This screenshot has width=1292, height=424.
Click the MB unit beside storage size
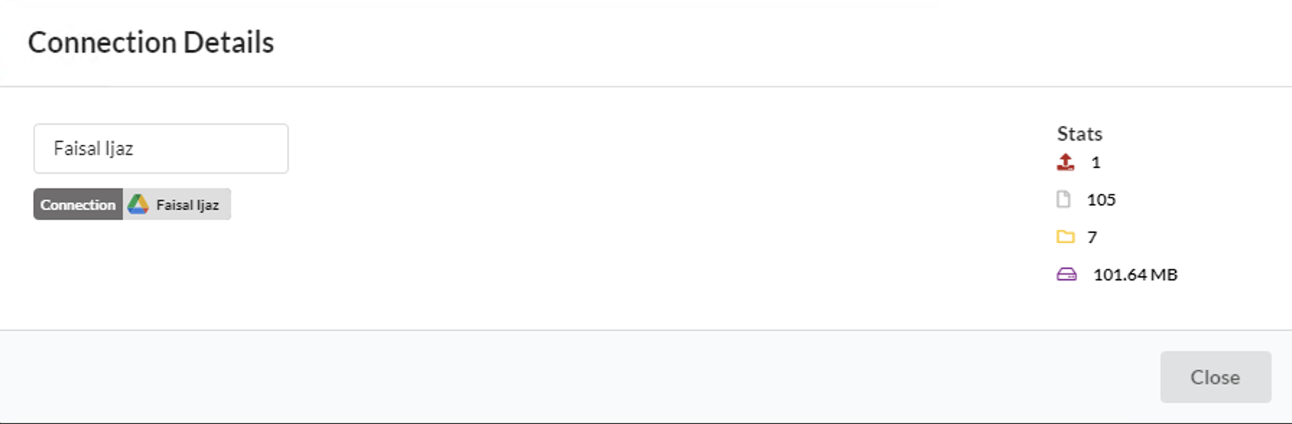[x=1164, y=275]
